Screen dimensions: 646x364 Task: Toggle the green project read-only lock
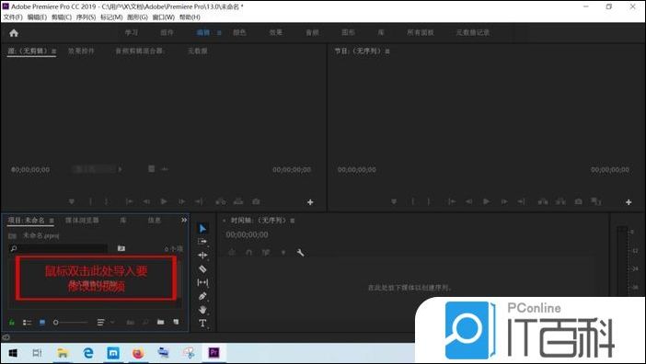pyautogui.click(x=12, y=322)
